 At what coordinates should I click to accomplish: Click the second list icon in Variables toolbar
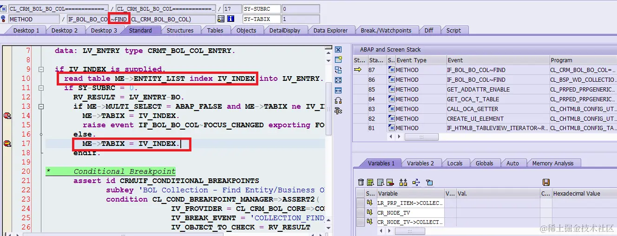(380, 182)
